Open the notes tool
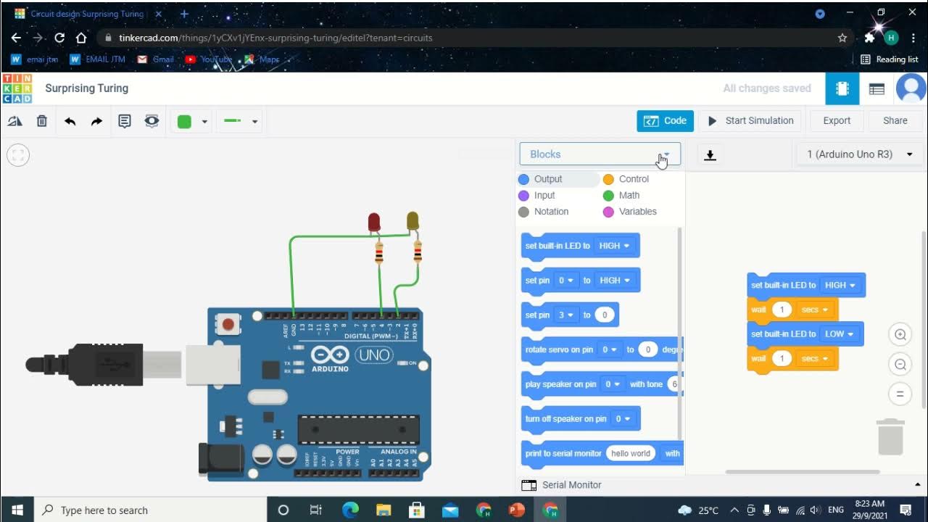Viewport: 928px width, 522px height. click(125, 121)
